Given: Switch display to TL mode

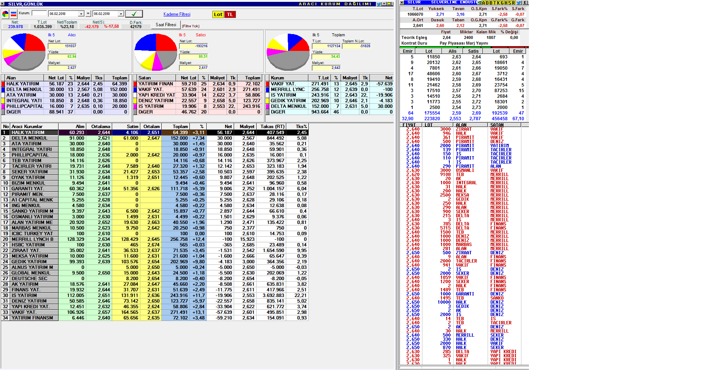Looking at the screenshot, I should 230,14.
